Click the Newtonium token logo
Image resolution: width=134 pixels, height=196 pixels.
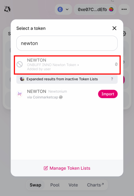tap(19, 94)
